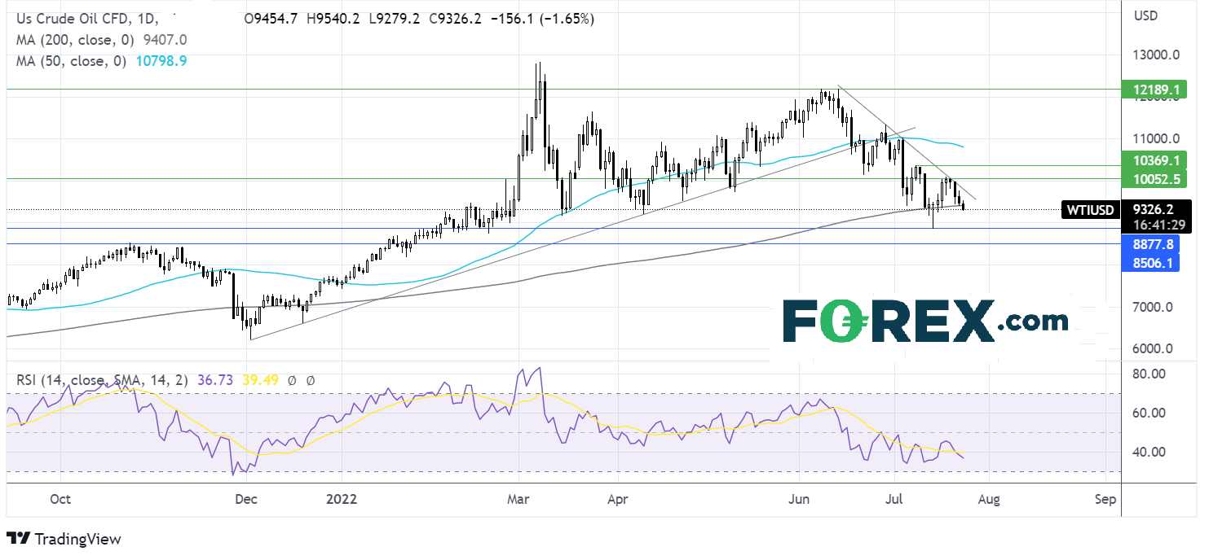Click the RSI 40.00 axis label
Screen dimensions: 1209x560
pos(1147,452)
